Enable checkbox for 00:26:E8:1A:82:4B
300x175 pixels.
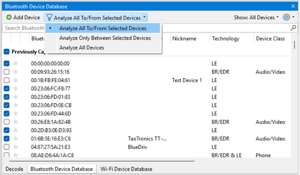6,122
